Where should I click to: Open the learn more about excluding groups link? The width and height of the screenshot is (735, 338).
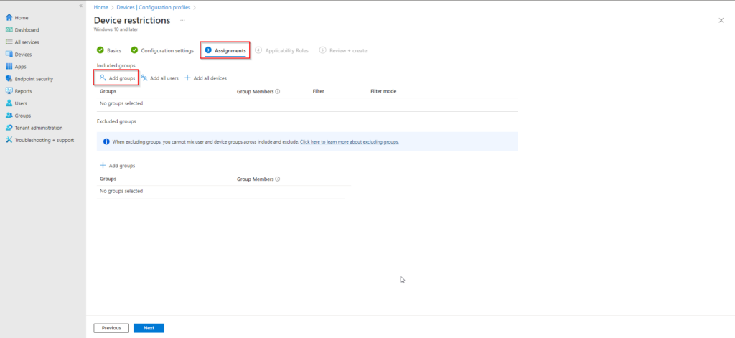pos(350,141)
